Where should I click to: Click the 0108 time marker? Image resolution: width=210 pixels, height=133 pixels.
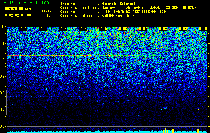pyautogui.click(x=163, y=29)
